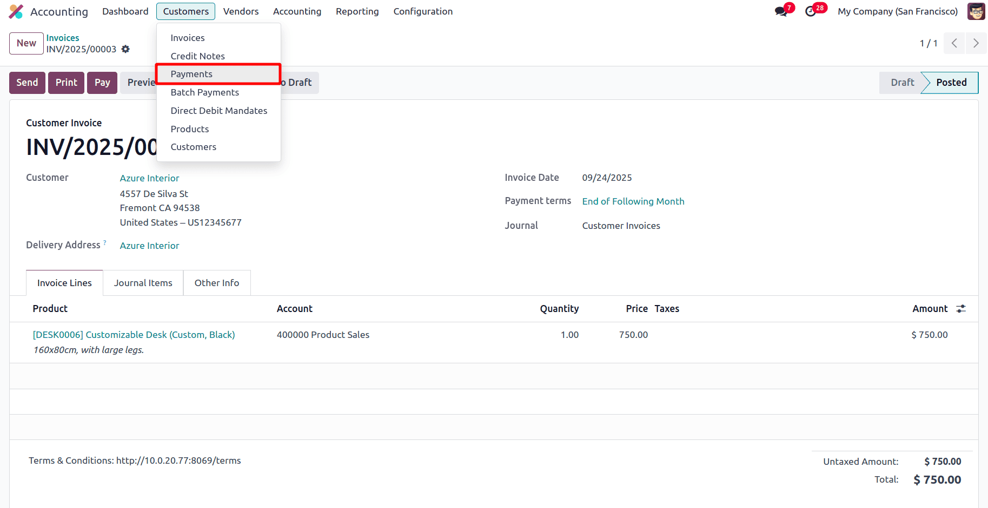
Task: Open the gear actions menu beside invoice number
Action: [x=125, y=49]
